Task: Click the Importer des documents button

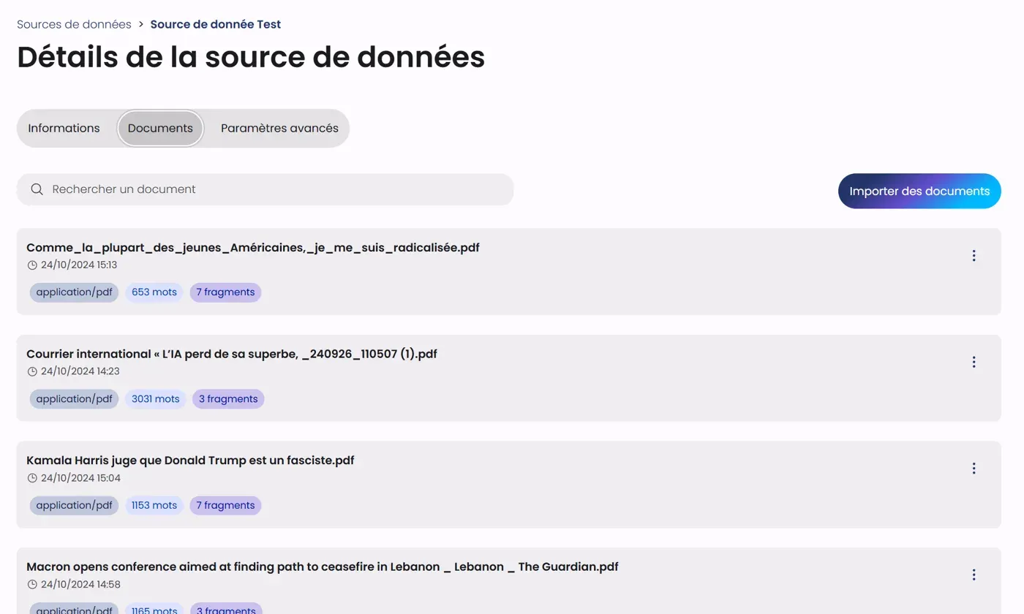Action: point(919,191)
